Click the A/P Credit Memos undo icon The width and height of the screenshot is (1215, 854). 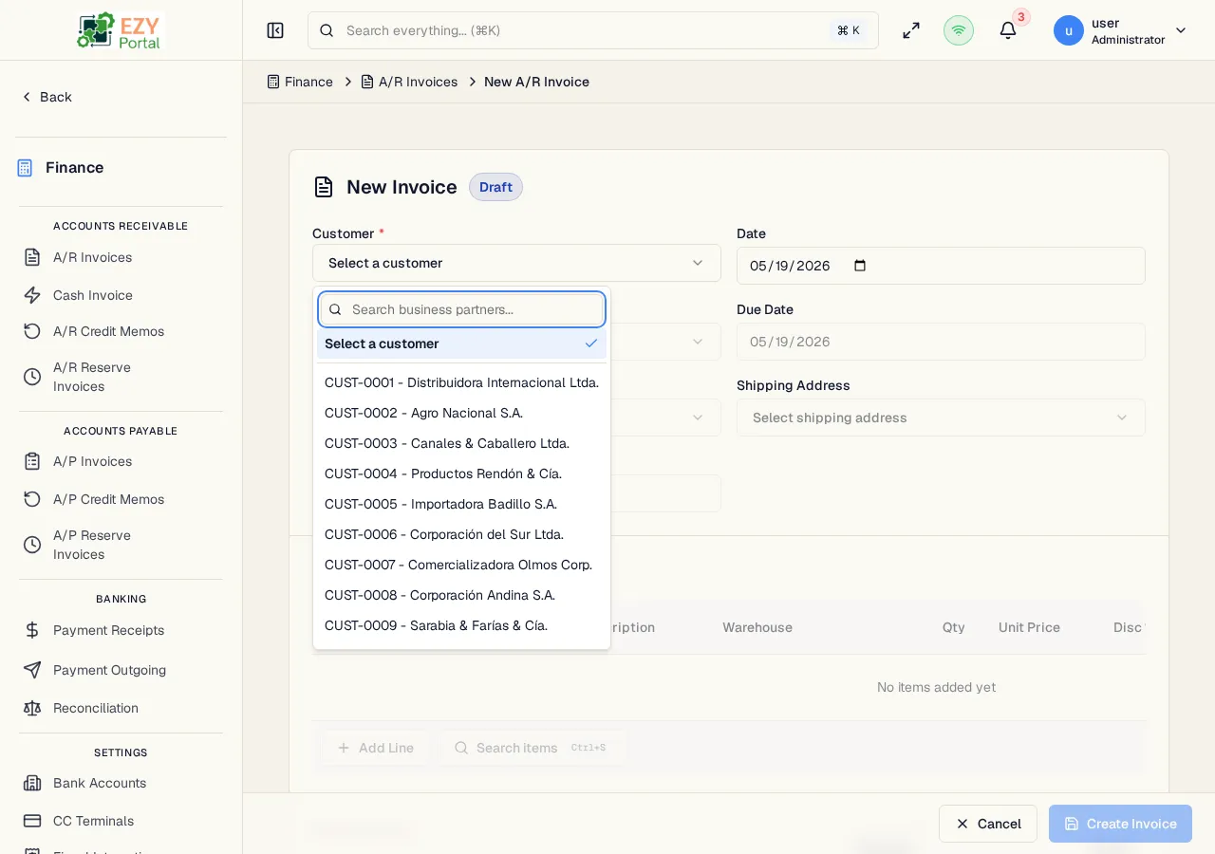pos(32,499)
